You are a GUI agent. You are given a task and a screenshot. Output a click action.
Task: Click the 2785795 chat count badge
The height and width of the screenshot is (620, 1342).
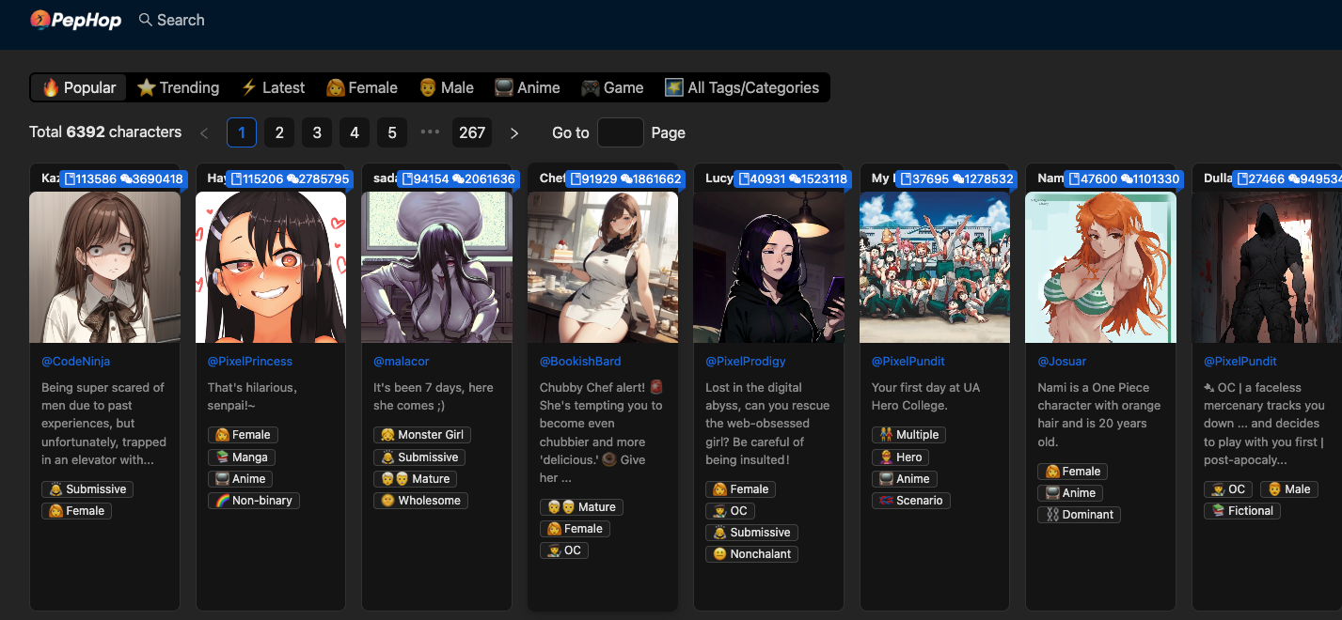point(319,179)
